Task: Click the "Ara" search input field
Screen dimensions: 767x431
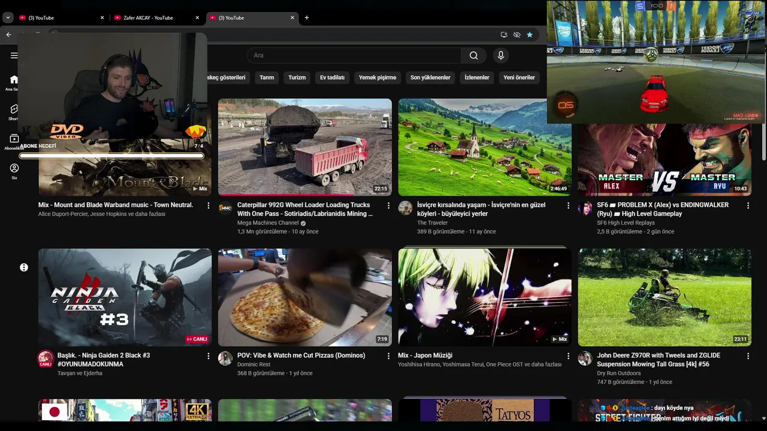Action: [354, 56]
